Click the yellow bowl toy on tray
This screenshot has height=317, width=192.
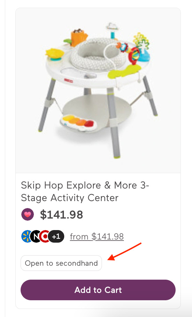coord(54,53)
